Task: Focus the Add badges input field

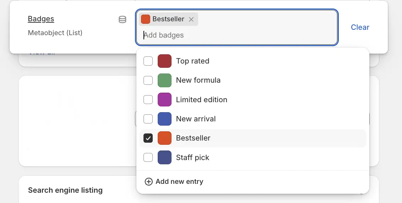Action: (x=213, y=35)
